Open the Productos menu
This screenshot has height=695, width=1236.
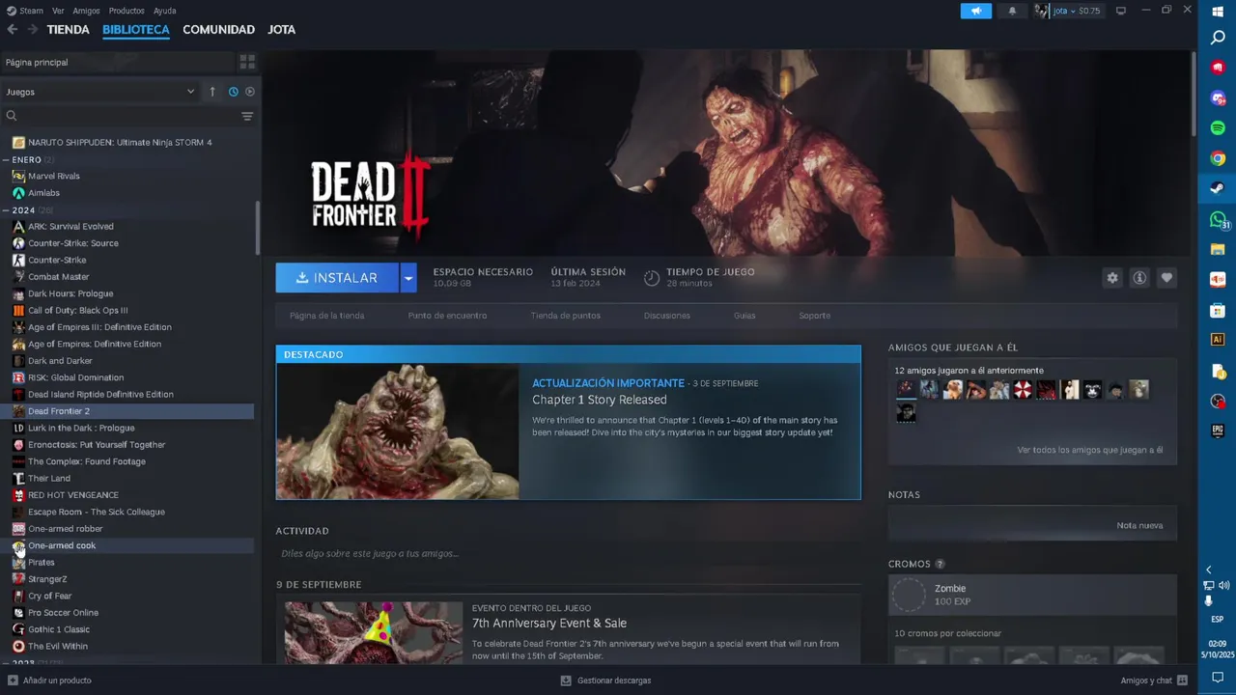tap(126, 11)
